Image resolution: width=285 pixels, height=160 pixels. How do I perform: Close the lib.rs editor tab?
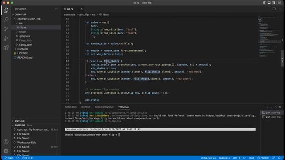81,9
